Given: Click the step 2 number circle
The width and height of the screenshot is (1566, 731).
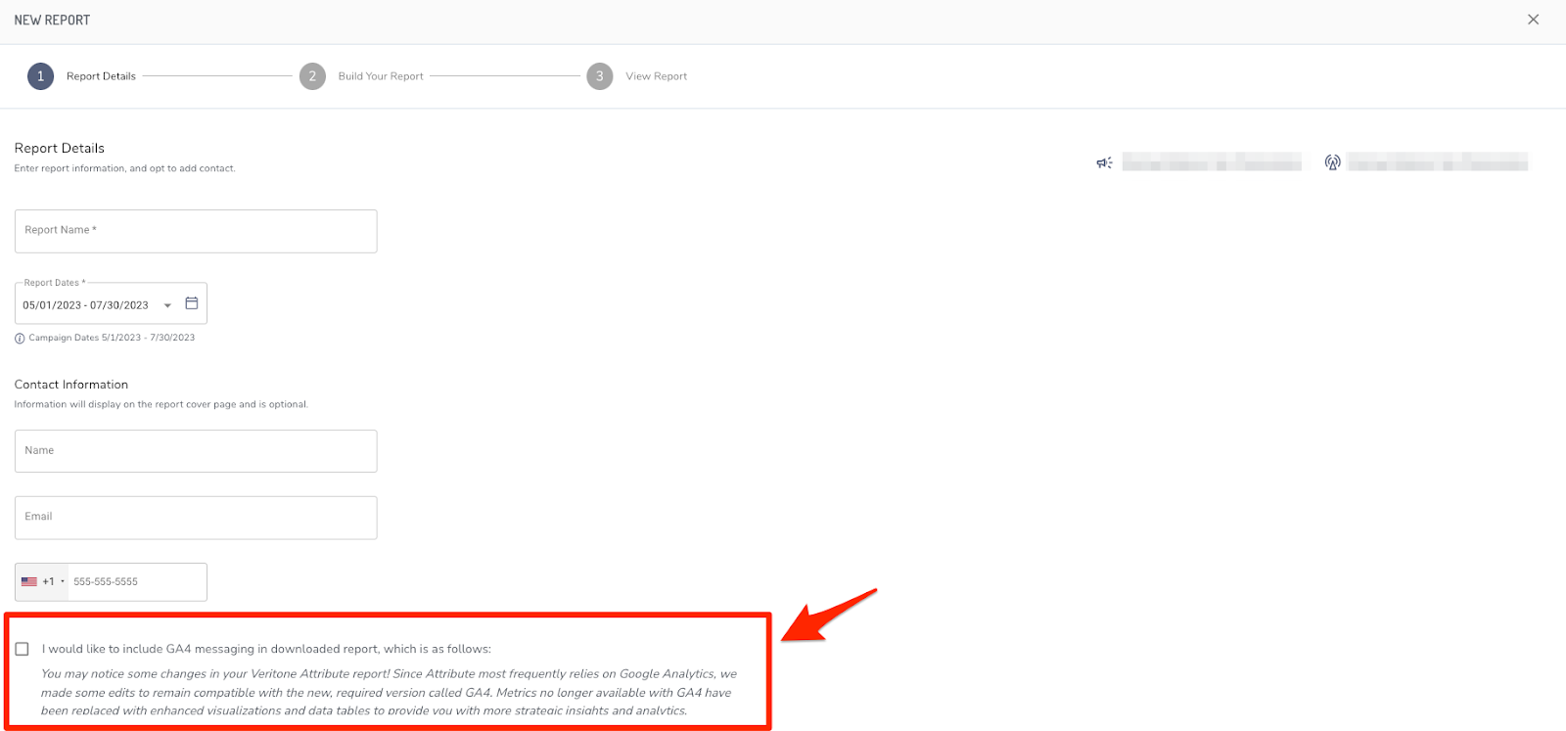Looking at the screenshot, I should [x=312, y=76].
